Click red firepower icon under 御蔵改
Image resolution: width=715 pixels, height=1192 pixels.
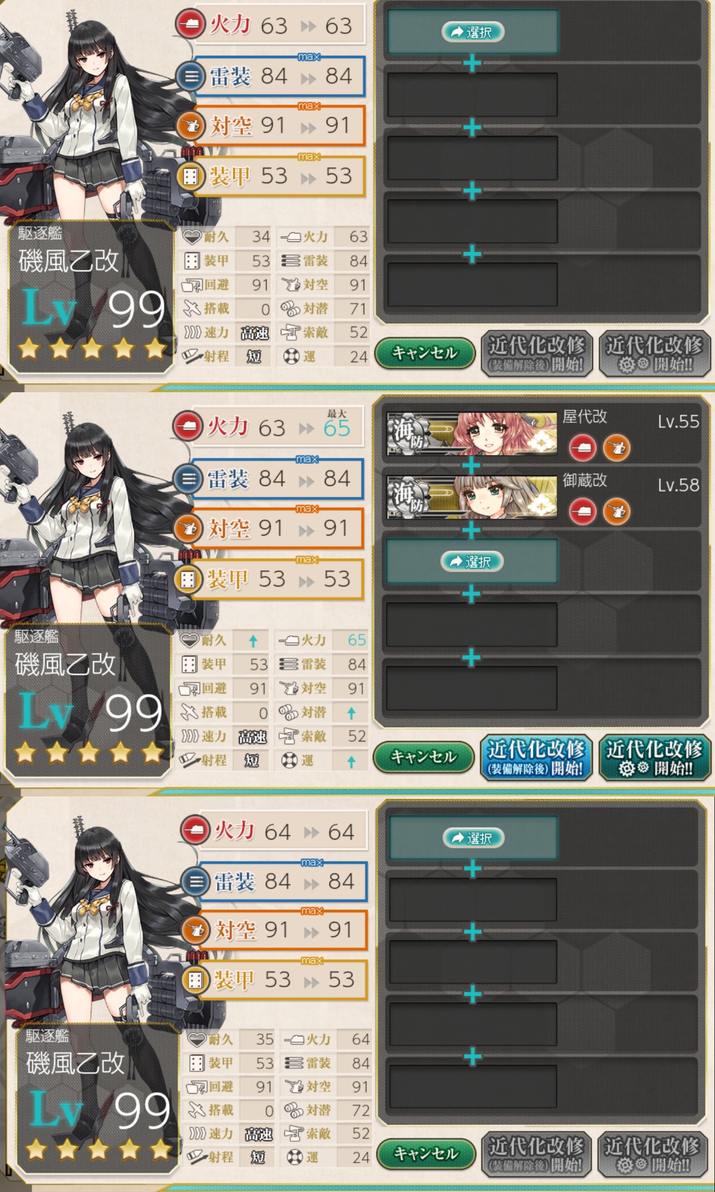(583, 512)
